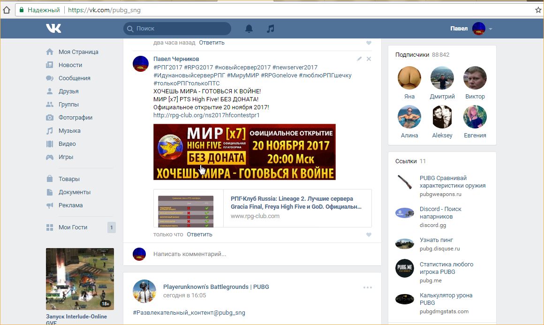Open the МИР x7 banner image

(x=245, y=152)
